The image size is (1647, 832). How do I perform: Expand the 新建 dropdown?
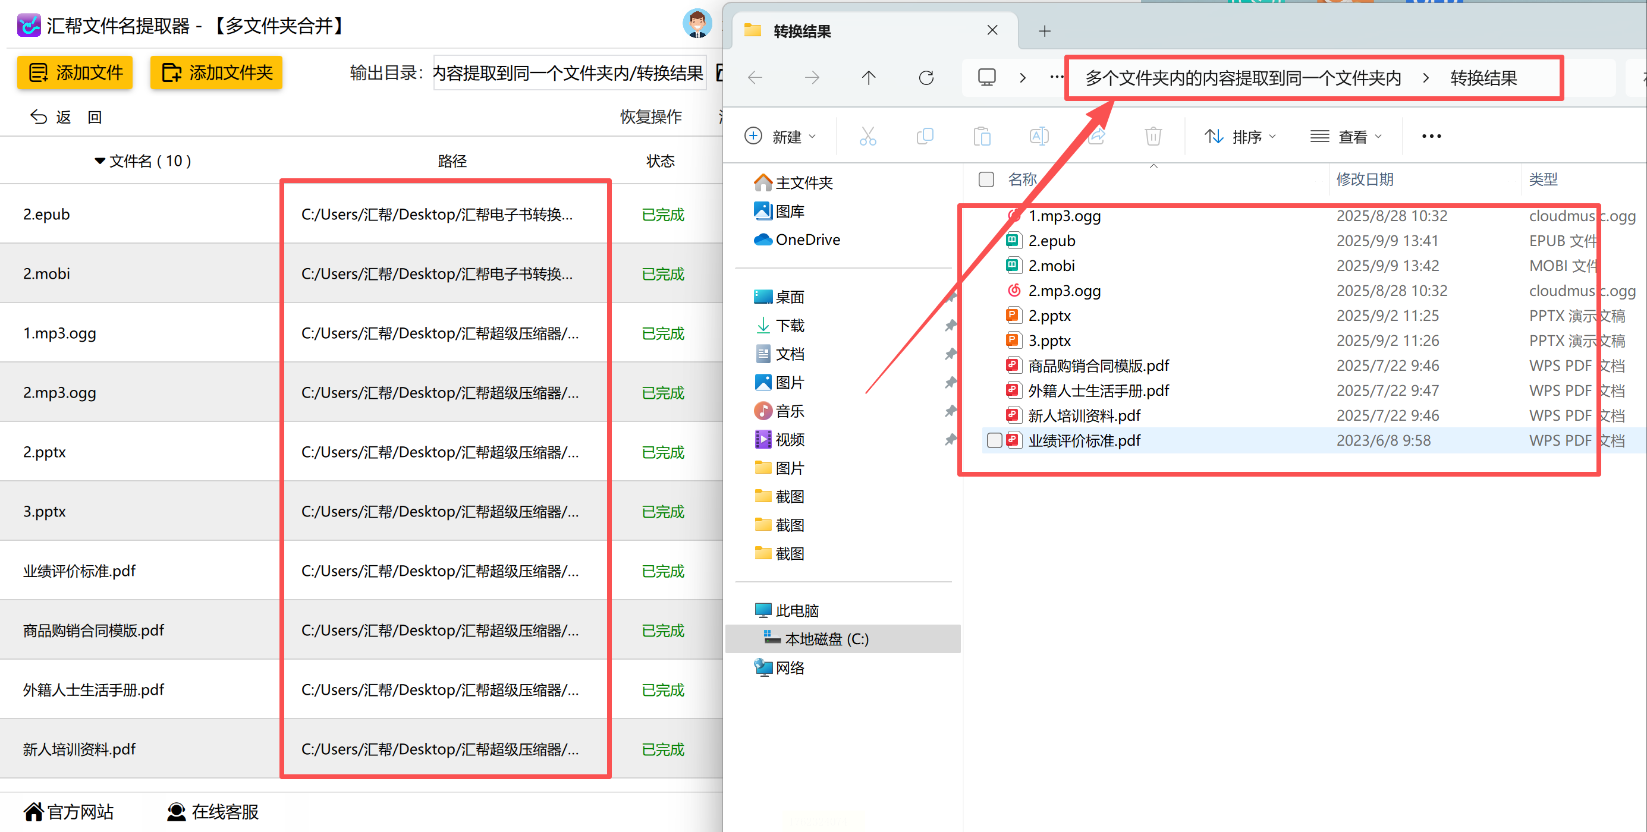coord(781,136)
